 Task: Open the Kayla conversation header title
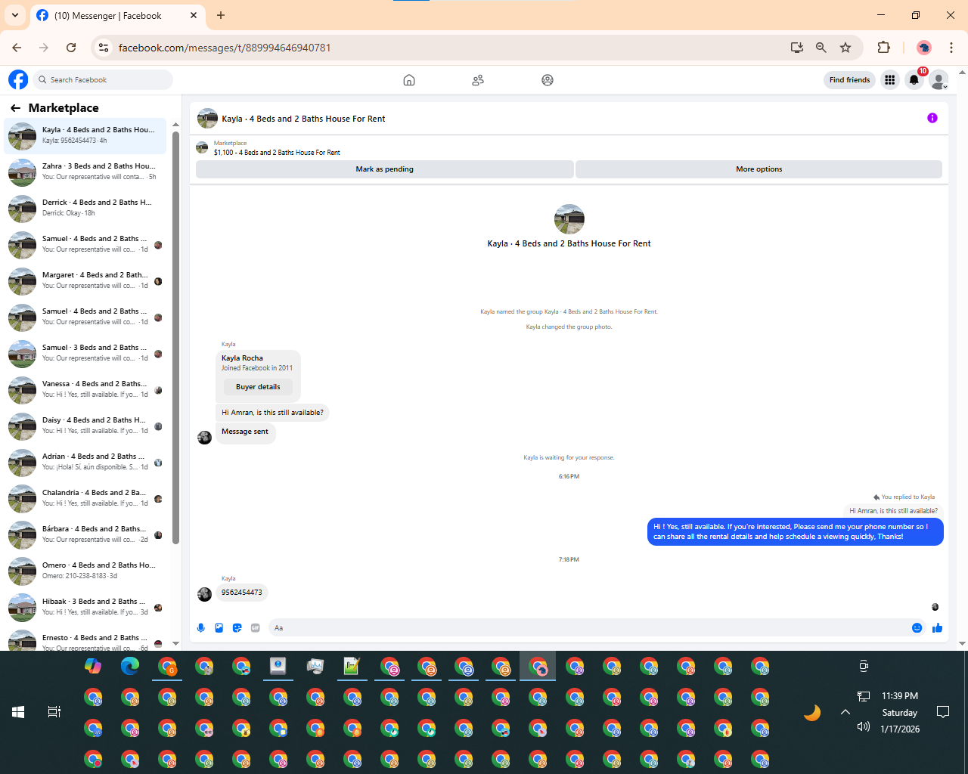tap(303, 119)
